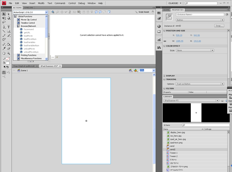Click the fill color swatch
Screen dimensions: 232x172
tap(8, 63)
